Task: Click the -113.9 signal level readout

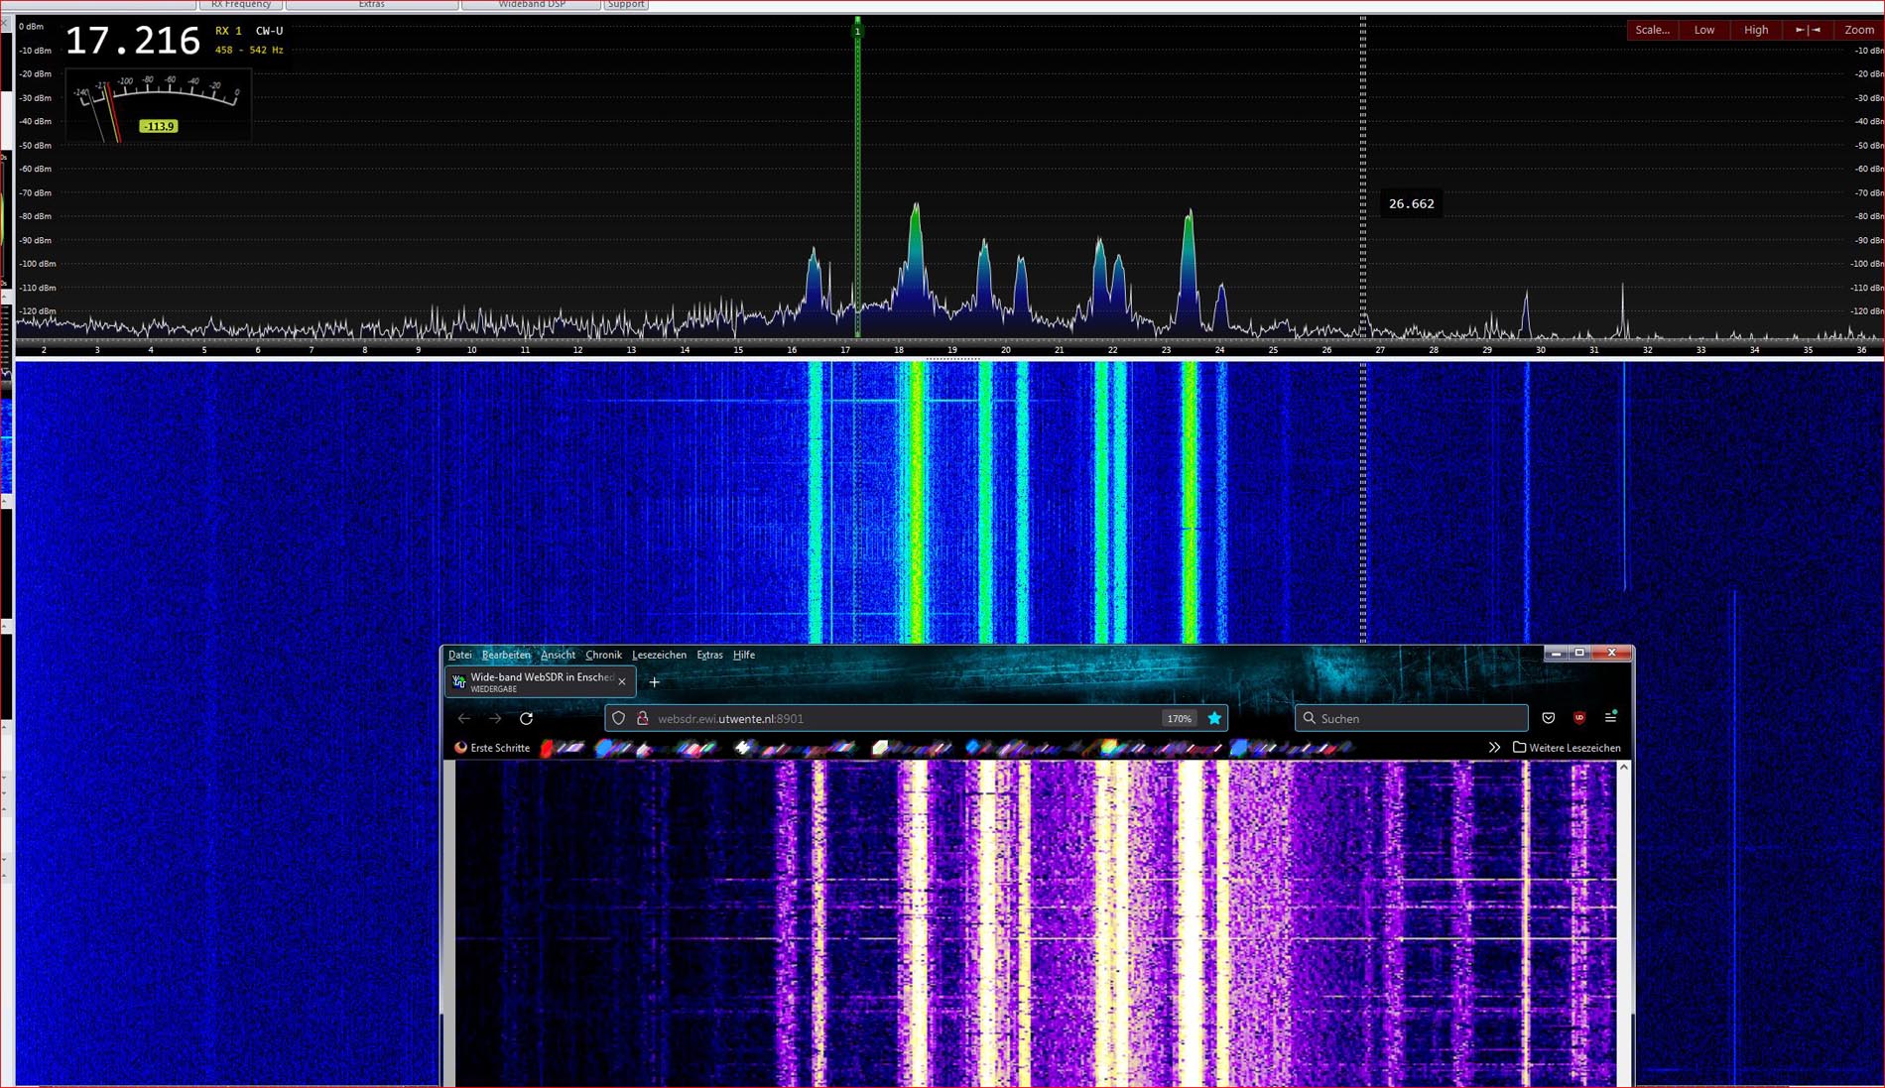Action: tap(158, 126)
